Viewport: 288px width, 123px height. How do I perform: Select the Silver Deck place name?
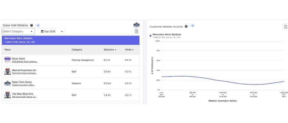point(18,59)
